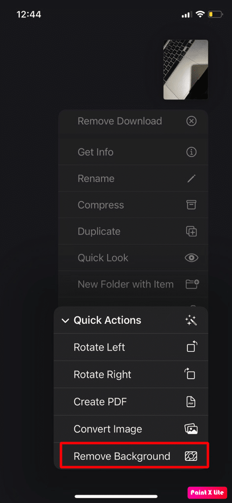The width and height of the screenshot is (232, 503).
Task: Tap the Quick Actions magic wand icon
Action: (x=191, y=320)
